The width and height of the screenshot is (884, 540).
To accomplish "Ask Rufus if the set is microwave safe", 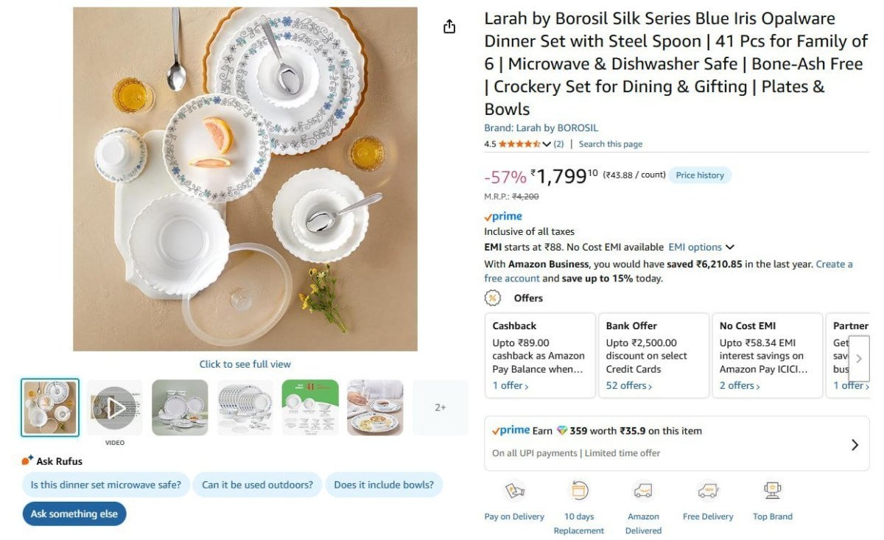I will coord(105,485).
